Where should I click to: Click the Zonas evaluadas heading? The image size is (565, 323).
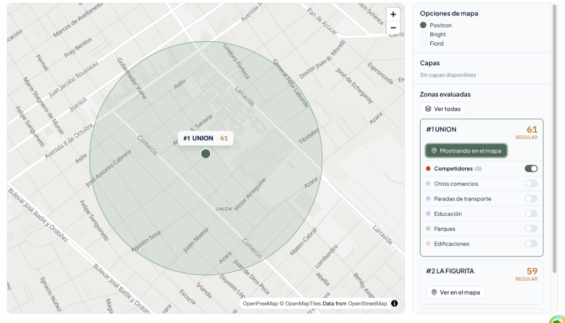[445, 95]
